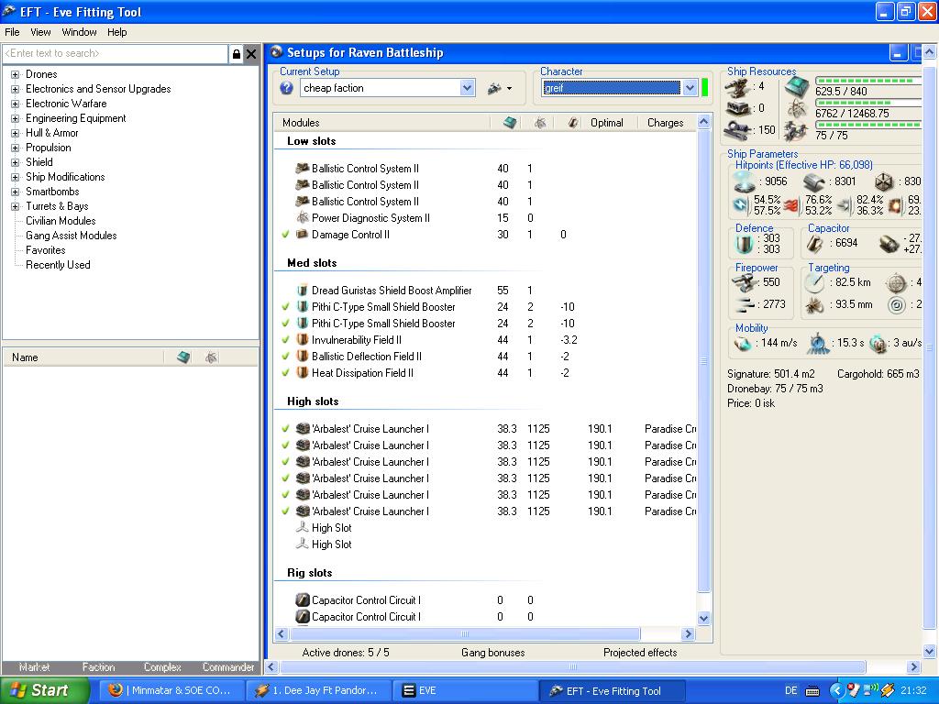This screenshot has width=939, height=704.
Task: Open the Projected effects panel
Action: (x=640, y=653)
